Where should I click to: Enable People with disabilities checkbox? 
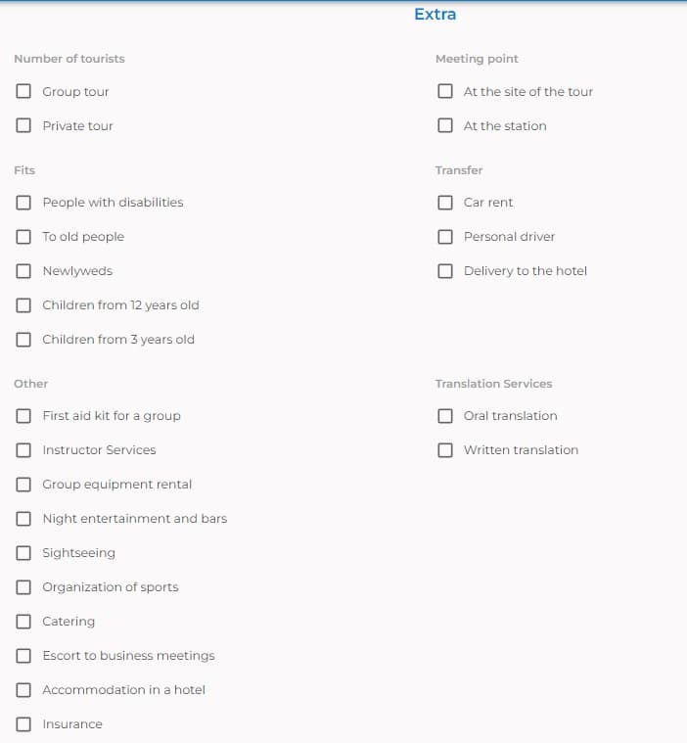23,203
